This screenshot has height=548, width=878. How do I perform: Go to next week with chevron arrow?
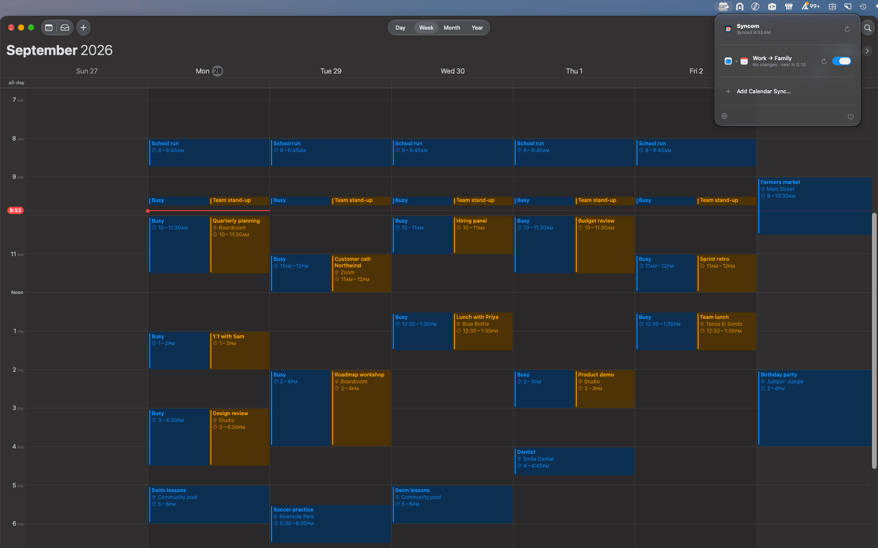point(867,51)
